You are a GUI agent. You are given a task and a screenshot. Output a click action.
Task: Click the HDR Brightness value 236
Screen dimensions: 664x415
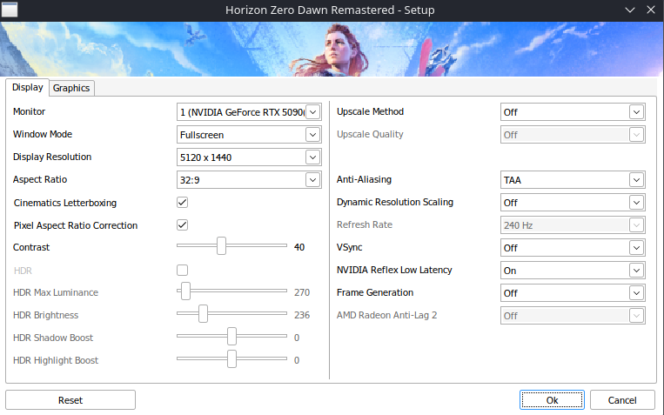click(302, 315)
